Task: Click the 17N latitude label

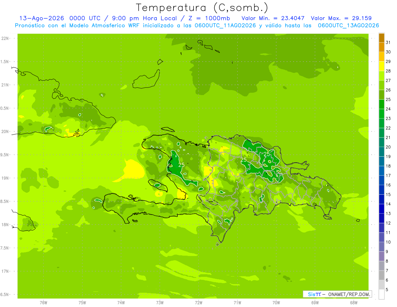Action: pyautogui.click(x=5, y=271)
